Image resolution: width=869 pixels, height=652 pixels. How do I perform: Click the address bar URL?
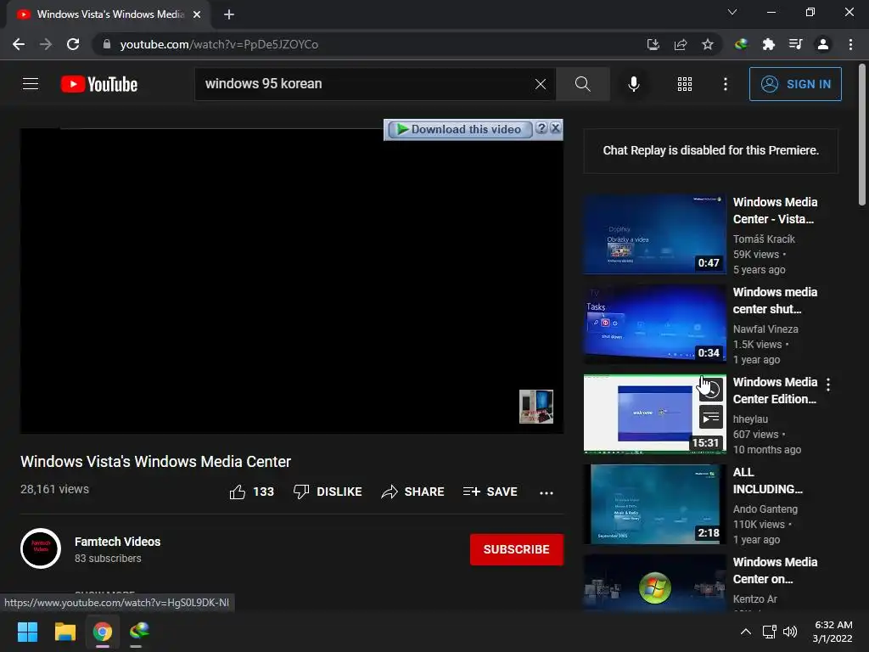[219, 44]
